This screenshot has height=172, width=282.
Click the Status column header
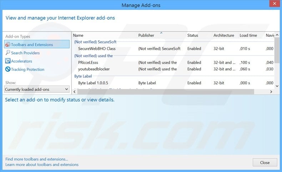point(193,35)
